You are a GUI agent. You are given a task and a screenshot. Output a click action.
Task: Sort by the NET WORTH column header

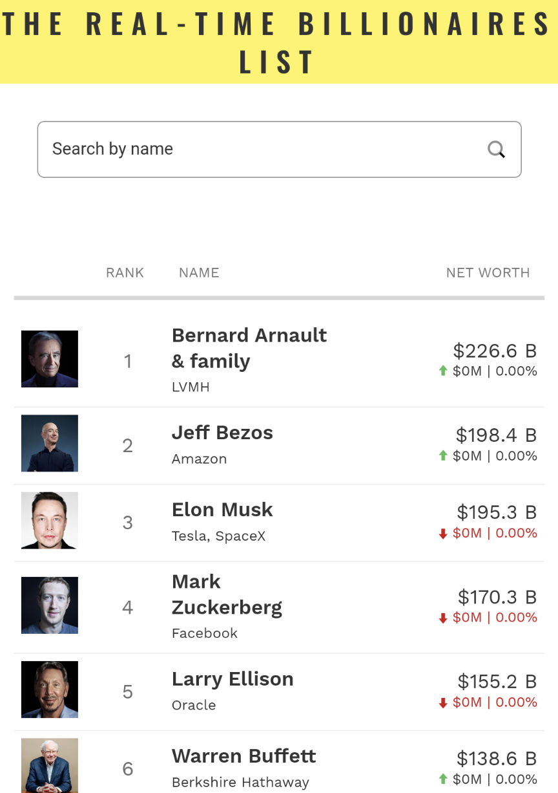tap(488, 273)
